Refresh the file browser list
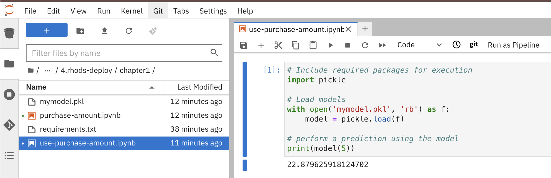The width and height of the screenshot is (551, 178). click(129, 31)
